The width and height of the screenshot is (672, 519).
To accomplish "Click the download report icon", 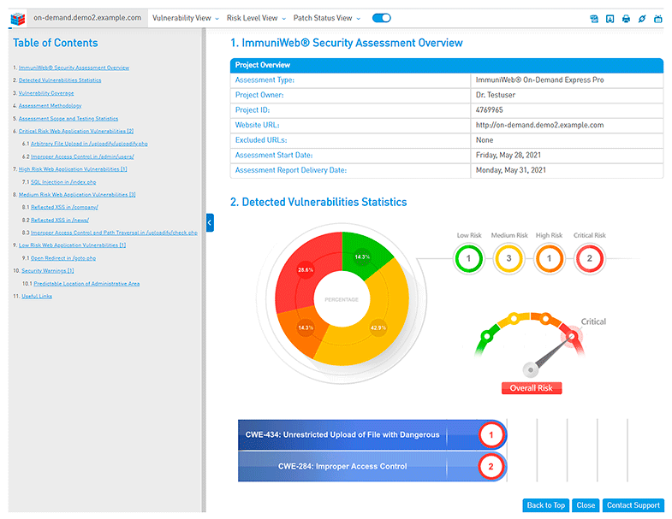I will point(610,19).
